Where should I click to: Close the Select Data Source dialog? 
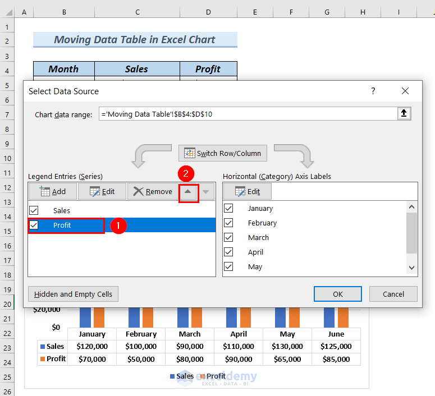point(405,91)
